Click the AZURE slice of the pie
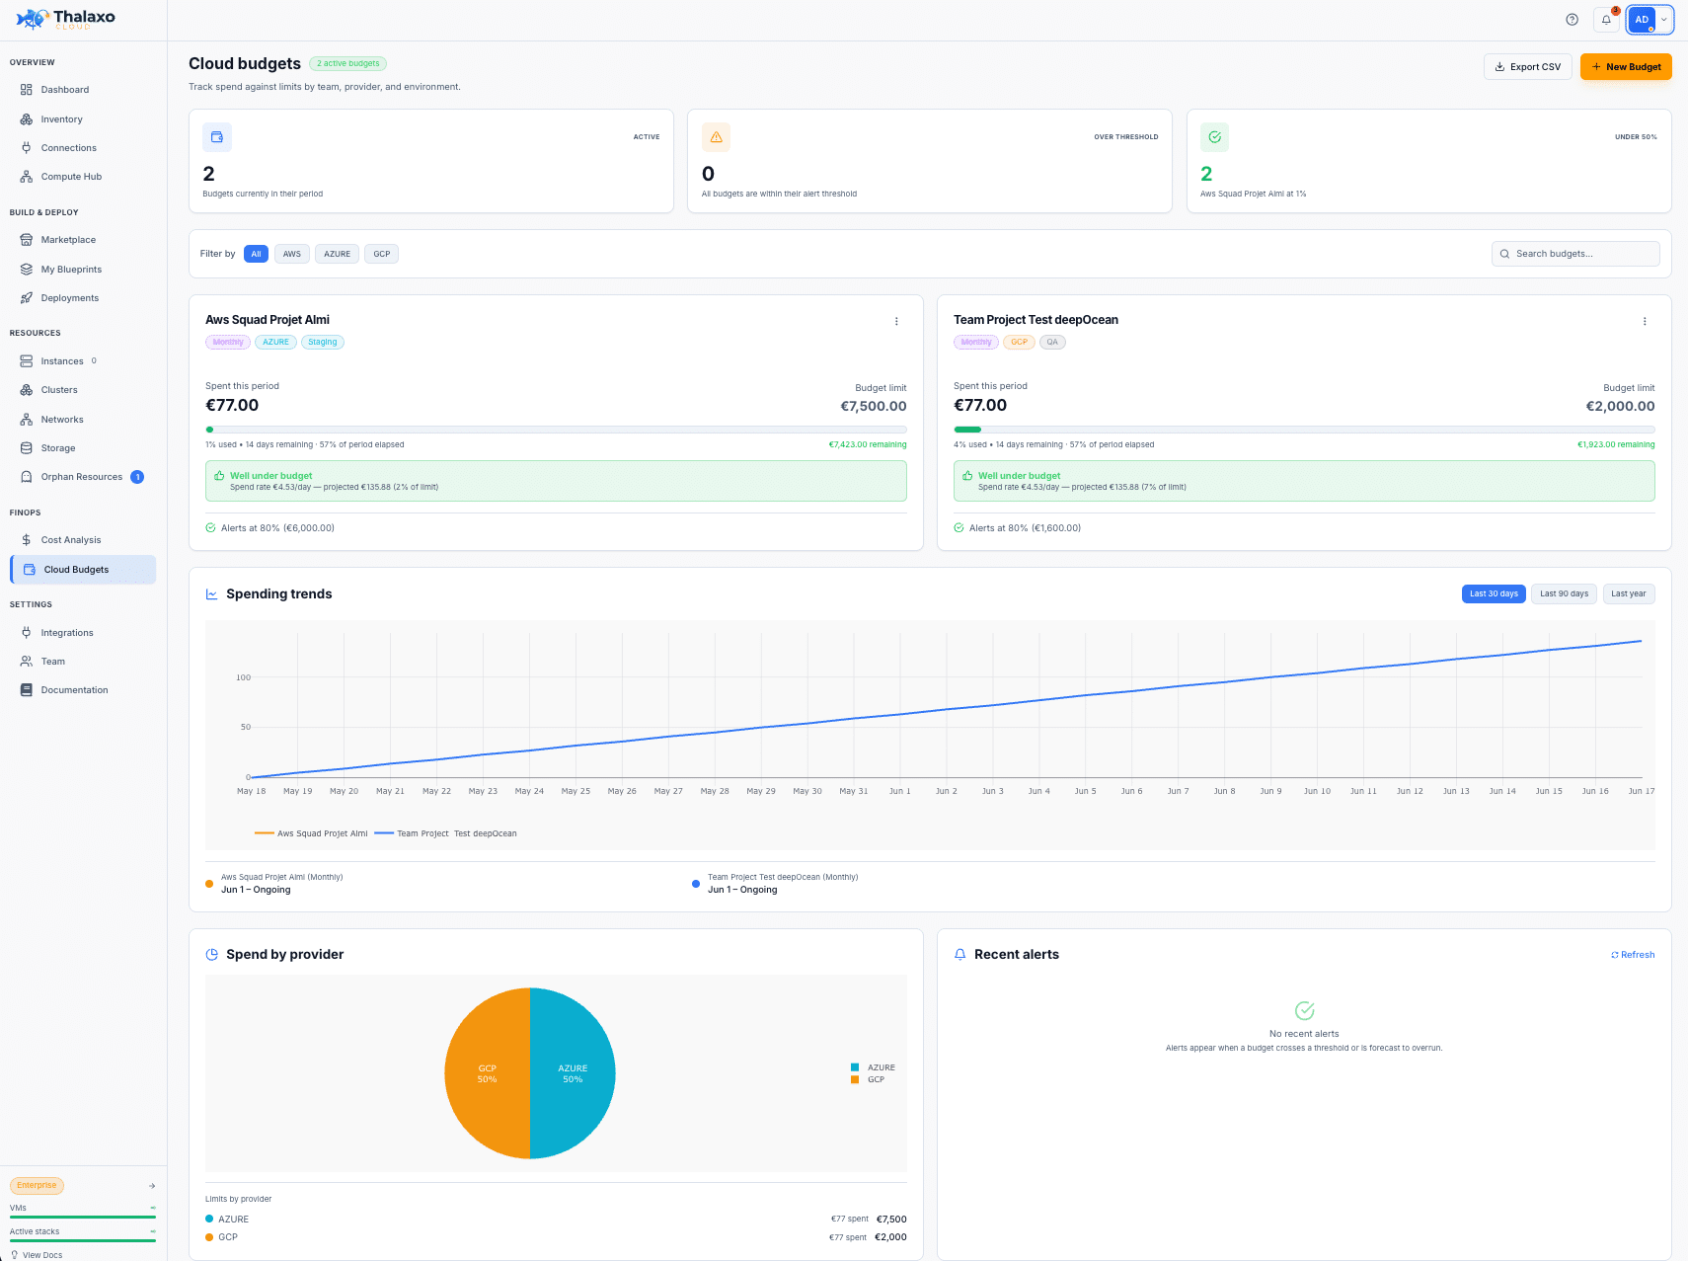Screen dimensions: 1688x1261 (573, 1073)
